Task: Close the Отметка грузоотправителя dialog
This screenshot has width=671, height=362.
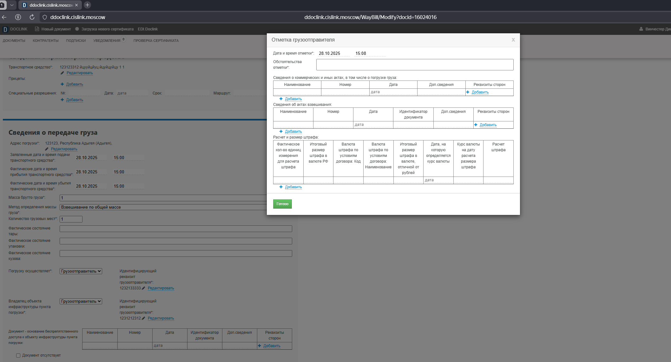Action: 513,40
